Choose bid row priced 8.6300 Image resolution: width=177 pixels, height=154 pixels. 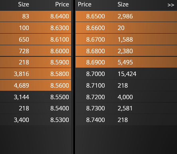pyautogui.click(x=36, y=28)
